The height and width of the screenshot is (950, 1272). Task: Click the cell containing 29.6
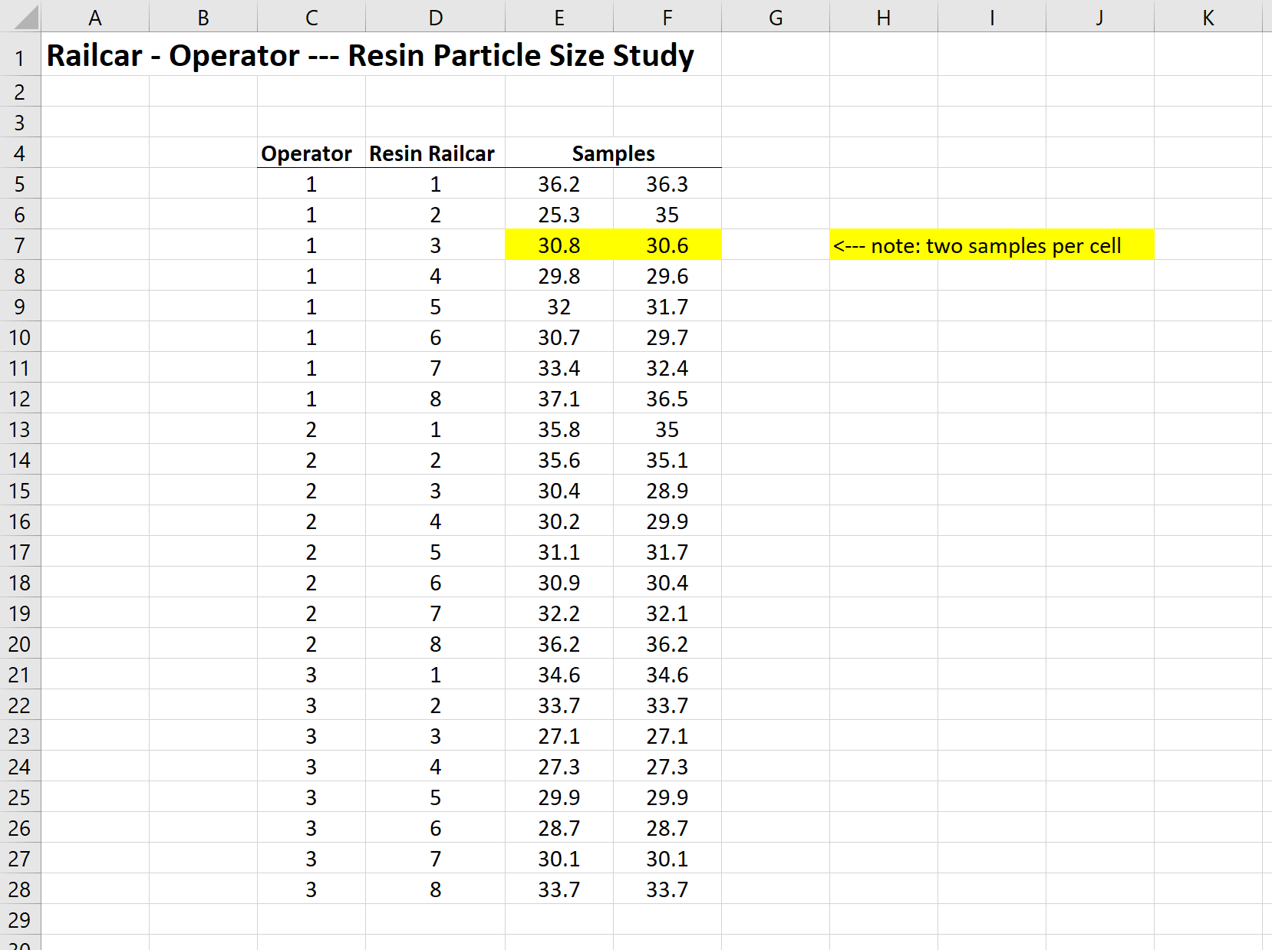pos(667,276)
